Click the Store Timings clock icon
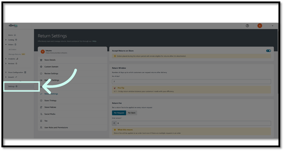The height and width of the screenshot is (151, 284). point(41,101)
